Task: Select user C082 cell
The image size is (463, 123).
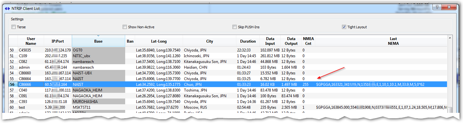Action: pyautogui.click(x=31, y=61)
